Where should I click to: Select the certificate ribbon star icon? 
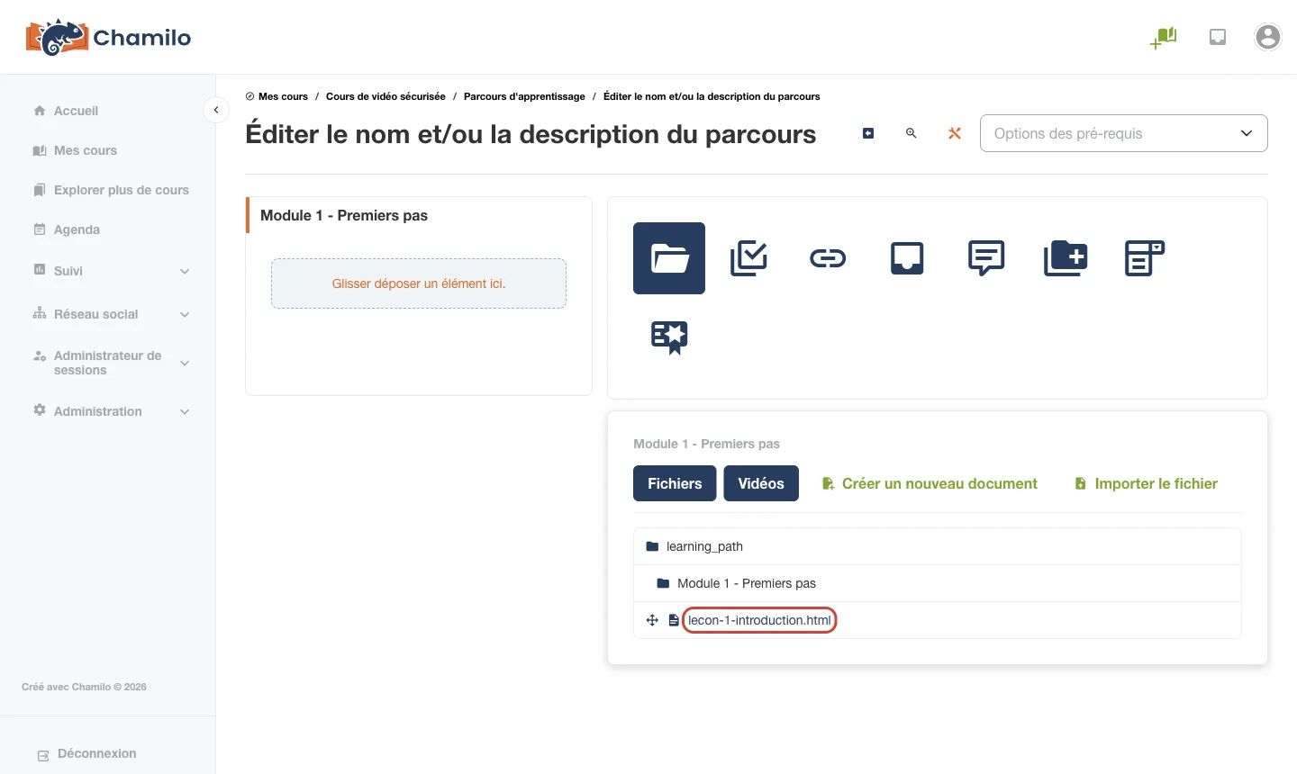tap(669, 337)
